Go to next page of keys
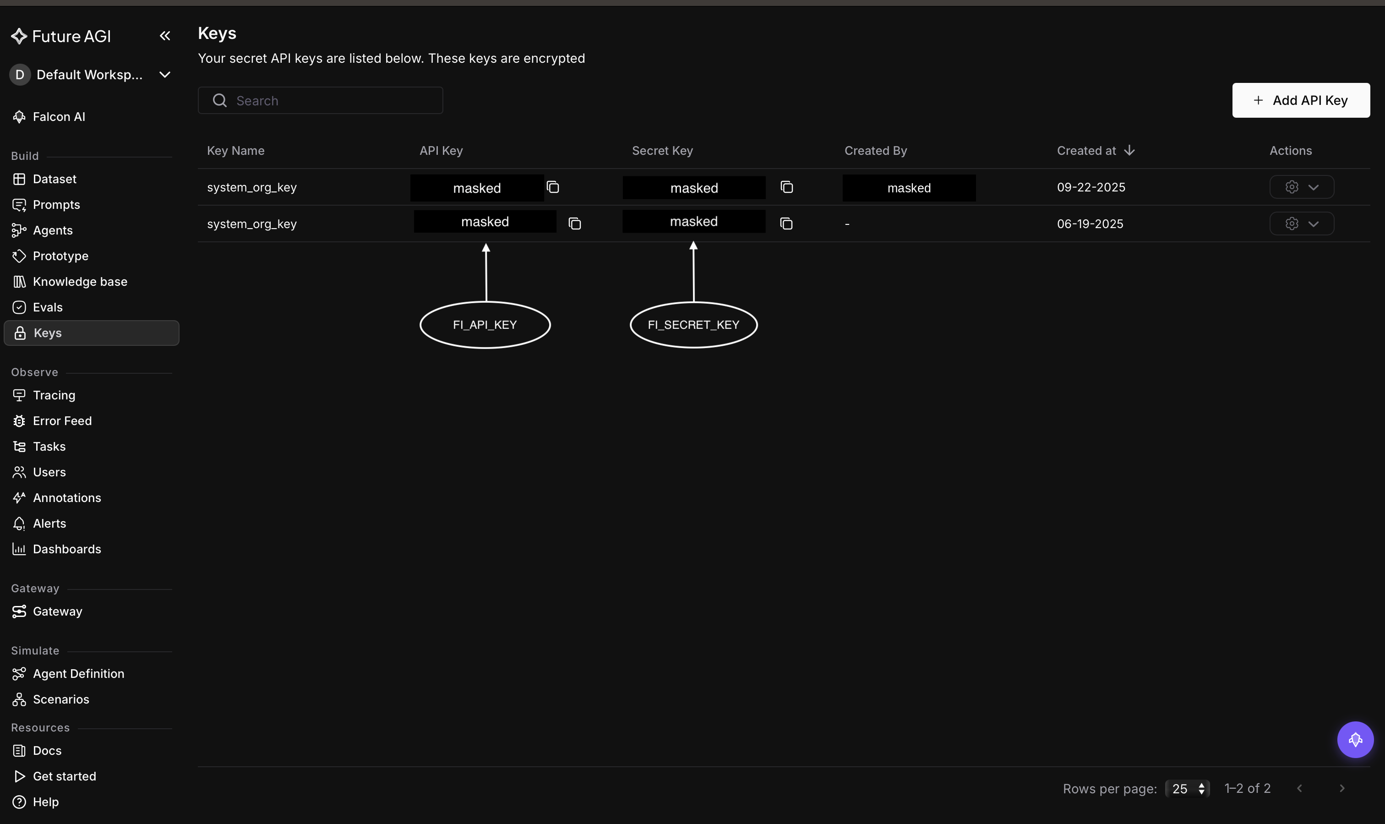The height and width of the screenshot is (824, 1385). click(x=1342, y=788)
